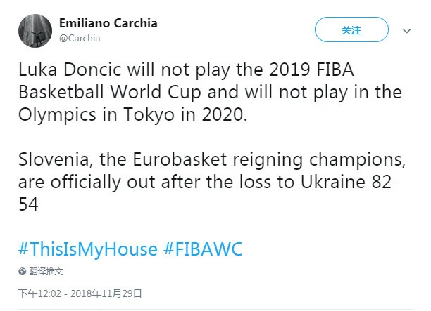Open the #ThisIsMyHouse hashtag
431x311 pixels.
coord(88,249)
